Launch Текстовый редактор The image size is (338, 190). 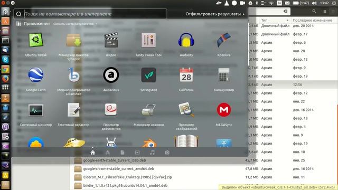73,110
